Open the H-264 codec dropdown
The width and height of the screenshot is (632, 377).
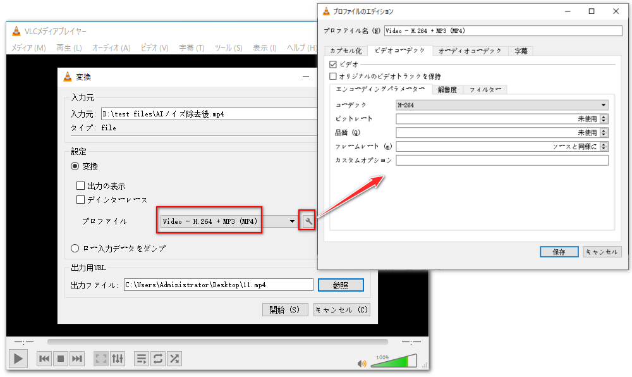pyautogui.click(x=604, y=104)
